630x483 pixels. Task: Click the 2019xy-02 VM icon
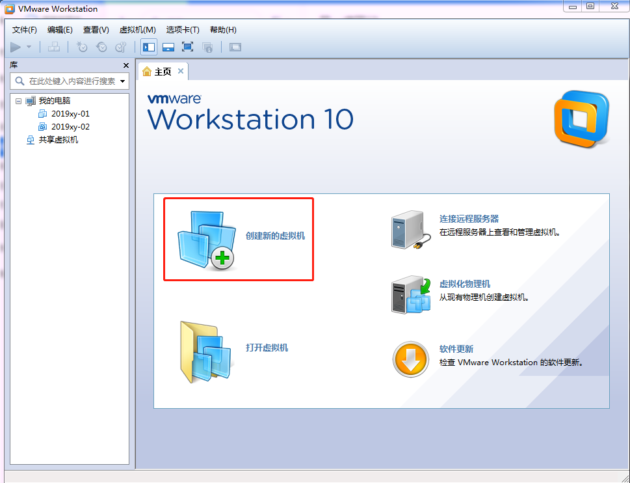pyautogui.click(x=43, y=127)
